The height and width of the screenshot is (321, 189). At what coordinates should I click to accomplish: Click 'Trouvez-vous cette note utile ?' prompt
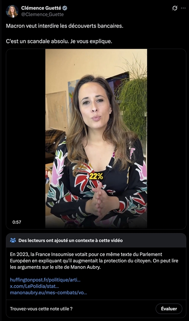coord(41,309)
